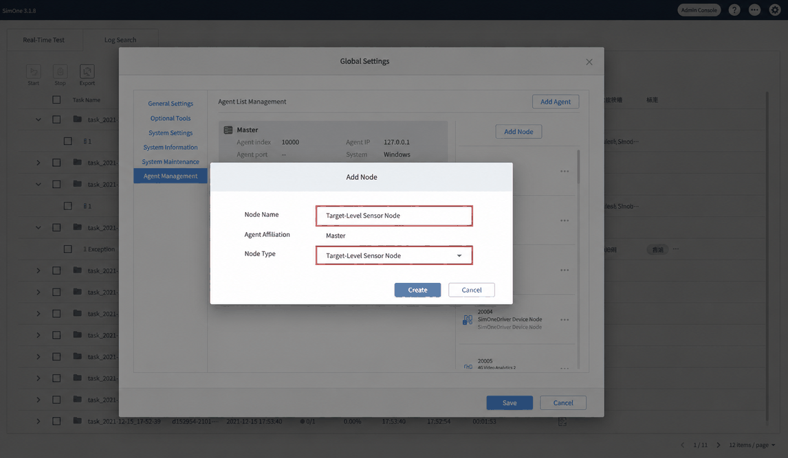Click the 1 Exception row label

click(x=99, y=249)
